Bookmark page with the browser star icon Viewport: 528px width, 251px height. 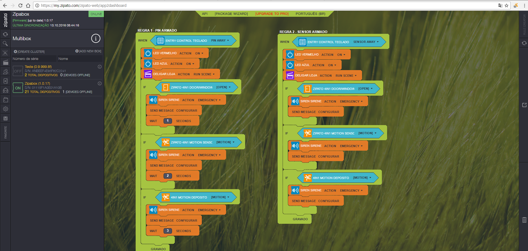[506, 5]
